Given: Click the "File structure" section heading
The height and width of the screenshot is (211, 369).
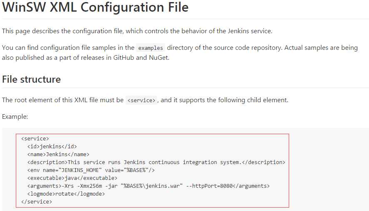Looking at the screenshot, I should point(32,79).
